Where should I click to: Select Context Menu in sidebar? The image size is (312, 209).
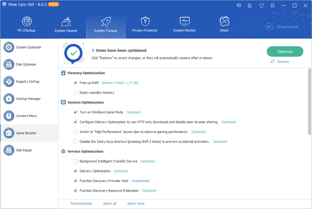pyautogui.click(x=29, y=116)
